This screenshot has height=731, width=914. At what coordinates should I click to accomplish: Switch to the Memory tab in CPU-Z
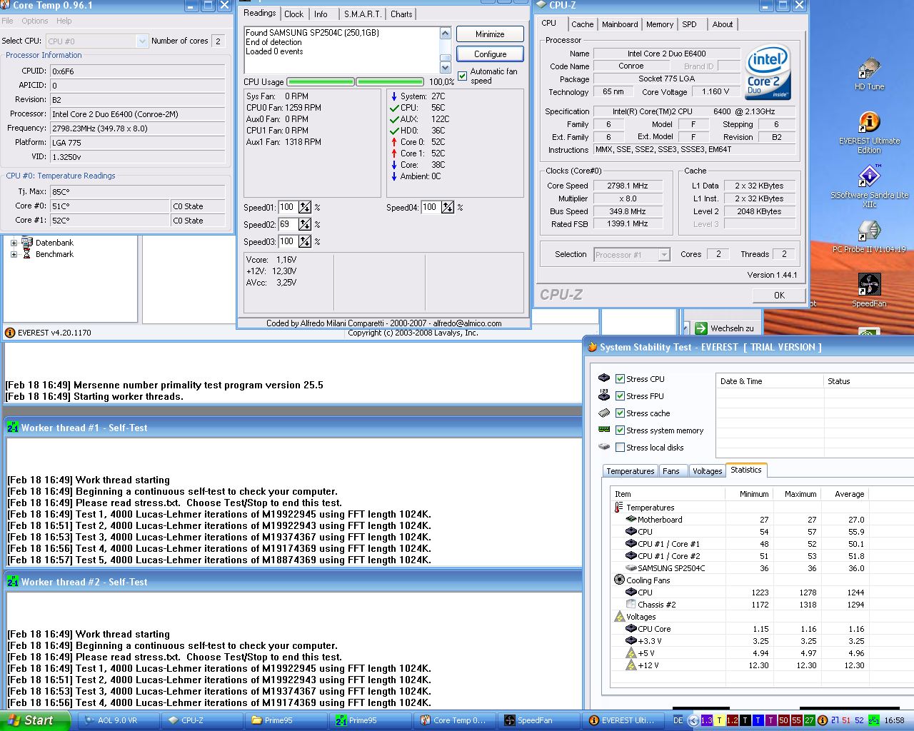click(x=660, y=24)
